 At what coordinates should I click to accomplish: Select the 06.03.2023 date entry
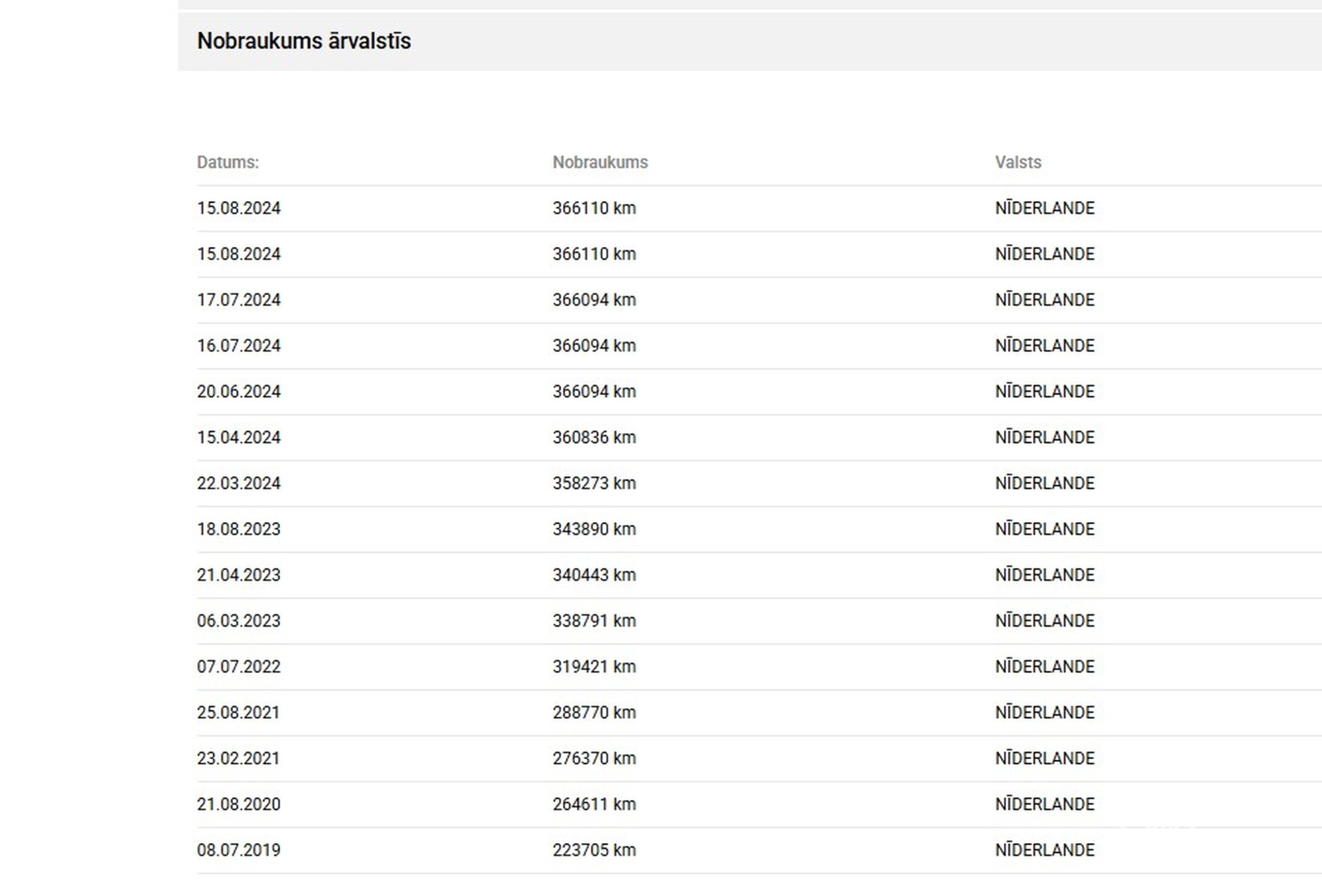[238, 621]
